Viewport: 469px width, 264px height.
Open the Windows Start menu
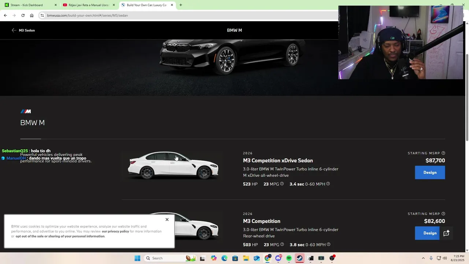pyautogui.click(x=137, y=258)
